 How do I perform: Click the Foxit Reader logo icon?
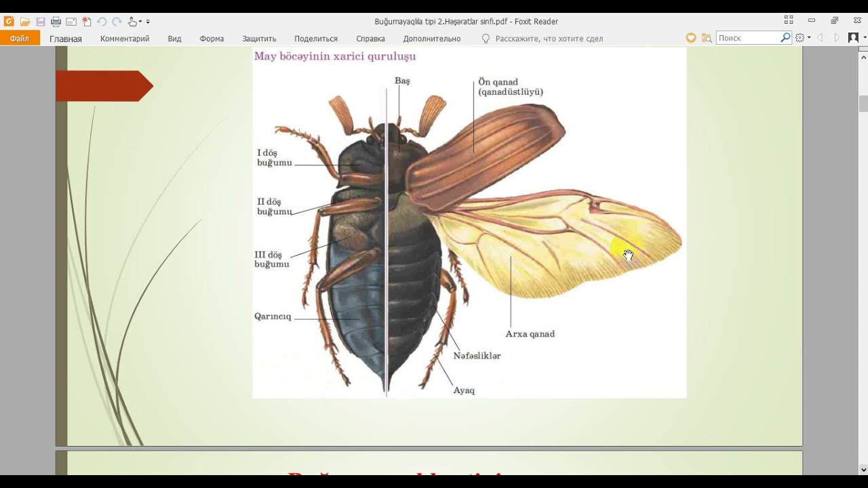(x=9, y=22)
